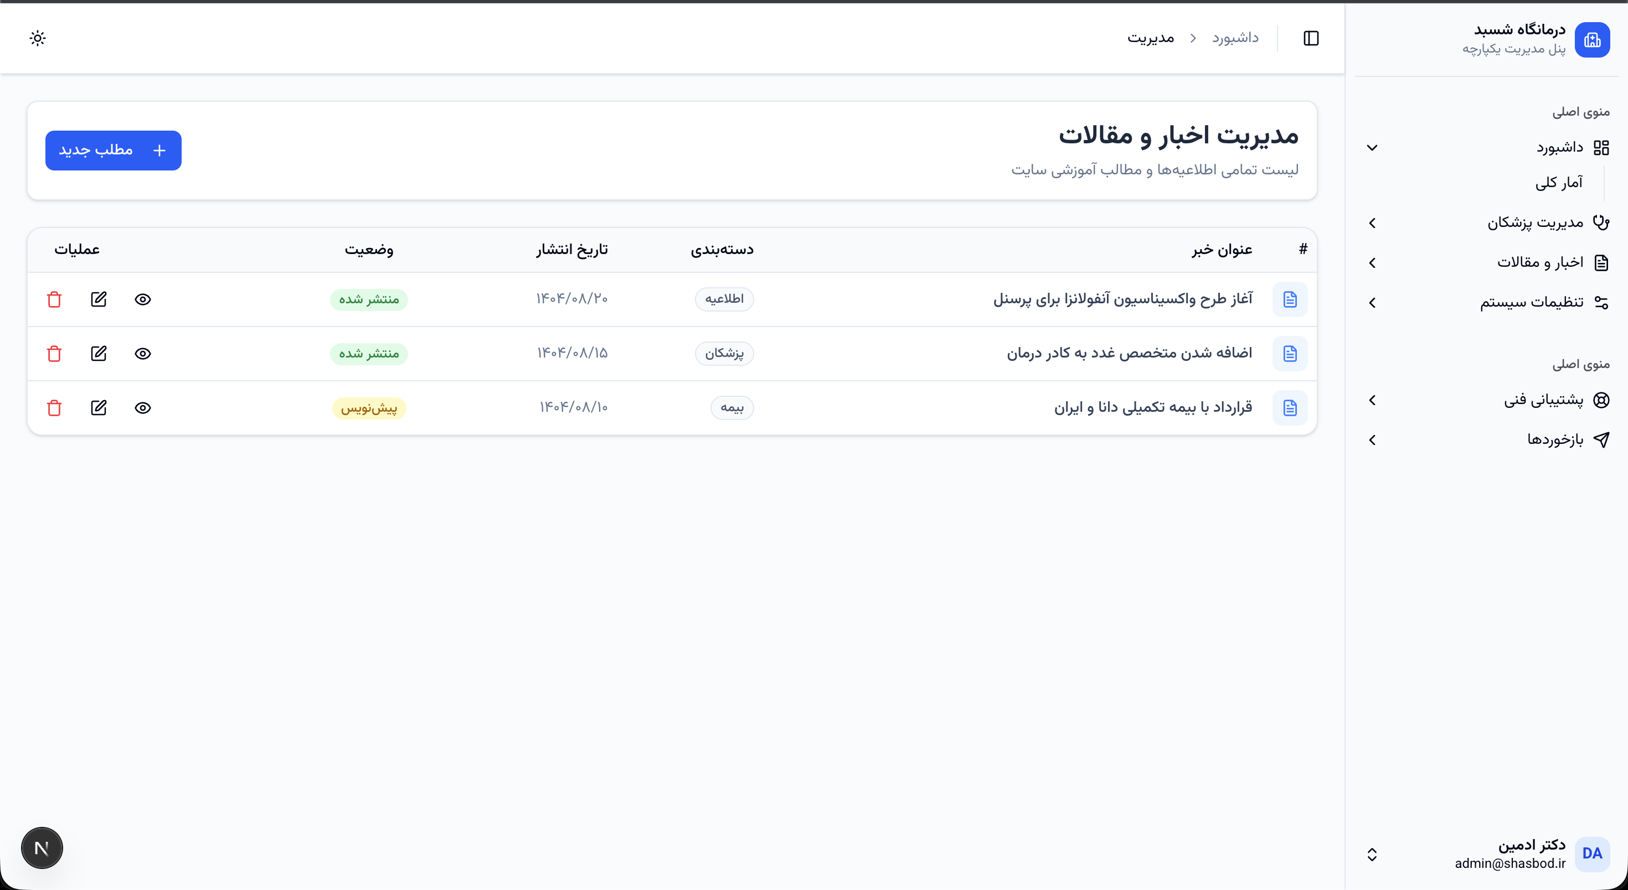Collapse the داشبورد sidebar menu chevron
Image resolution: width=1628 pixels, height=890 pixels.
coord(1372,148)
